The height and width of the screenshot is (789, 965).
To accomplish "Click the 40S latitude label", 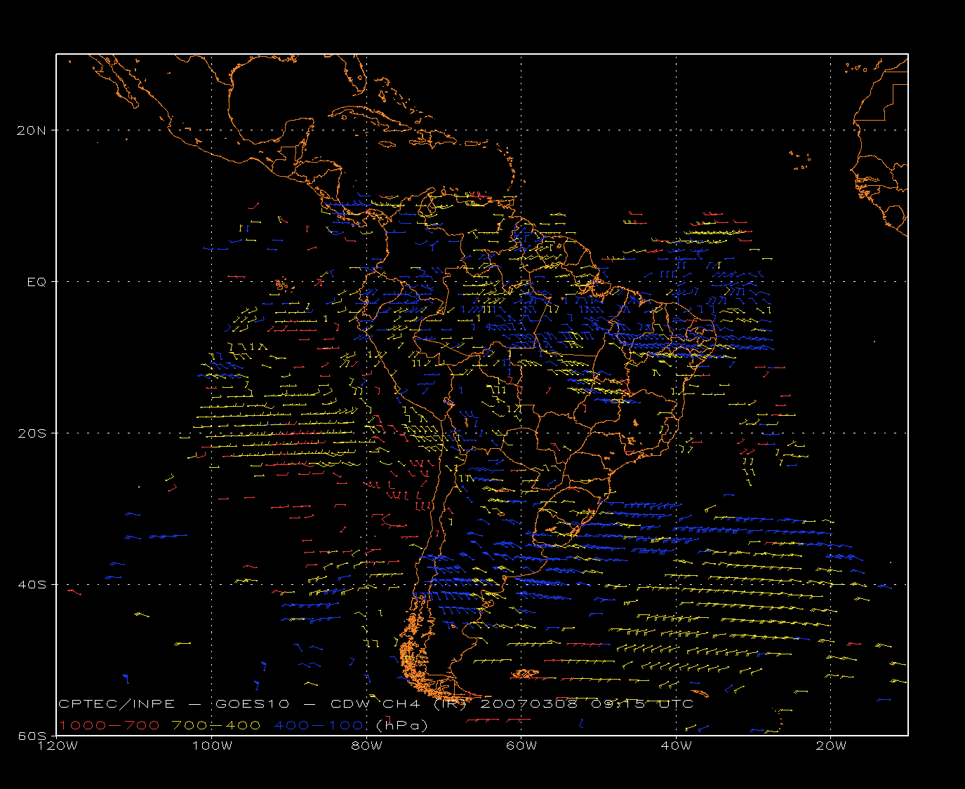I will 32,585.
